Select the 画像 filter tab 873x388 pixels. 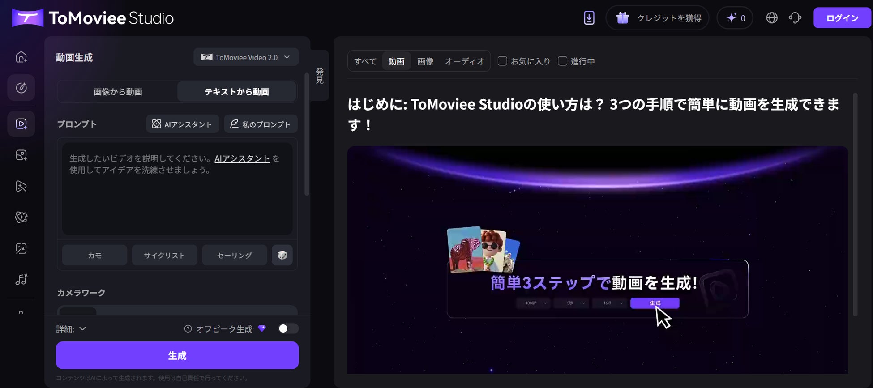point(425,61)
